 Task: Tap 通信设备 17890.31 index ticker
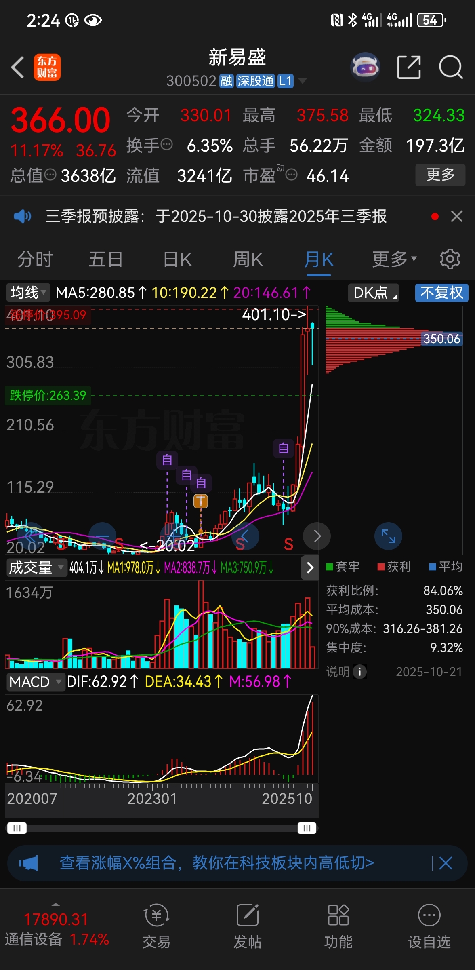(x=57, y=930)
